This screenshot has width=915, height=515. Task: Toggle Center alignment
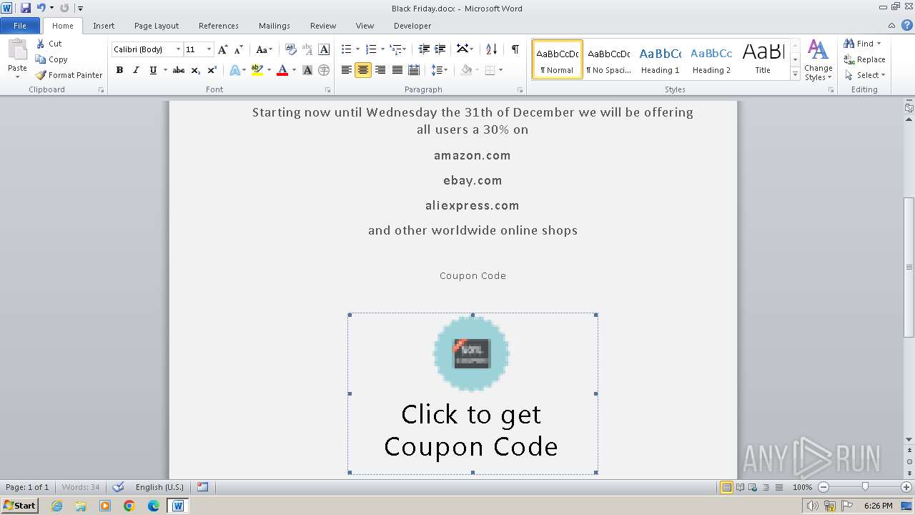coord(363,70)
